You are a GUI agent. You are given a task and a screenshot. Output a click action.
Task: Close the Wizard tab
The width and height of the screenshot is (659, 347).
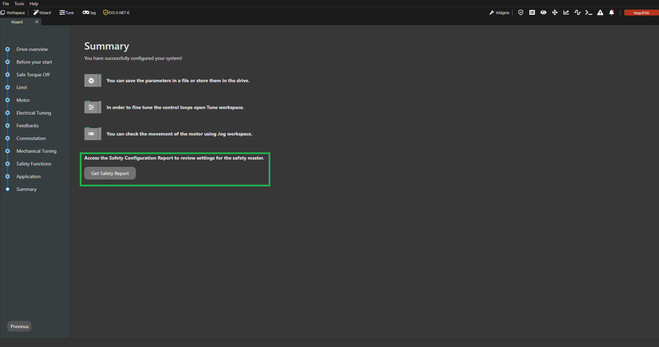click(37, 22)
